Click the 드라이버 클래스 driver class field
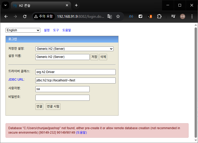Viewport: 198px width, 143px height. pos(76,72)
